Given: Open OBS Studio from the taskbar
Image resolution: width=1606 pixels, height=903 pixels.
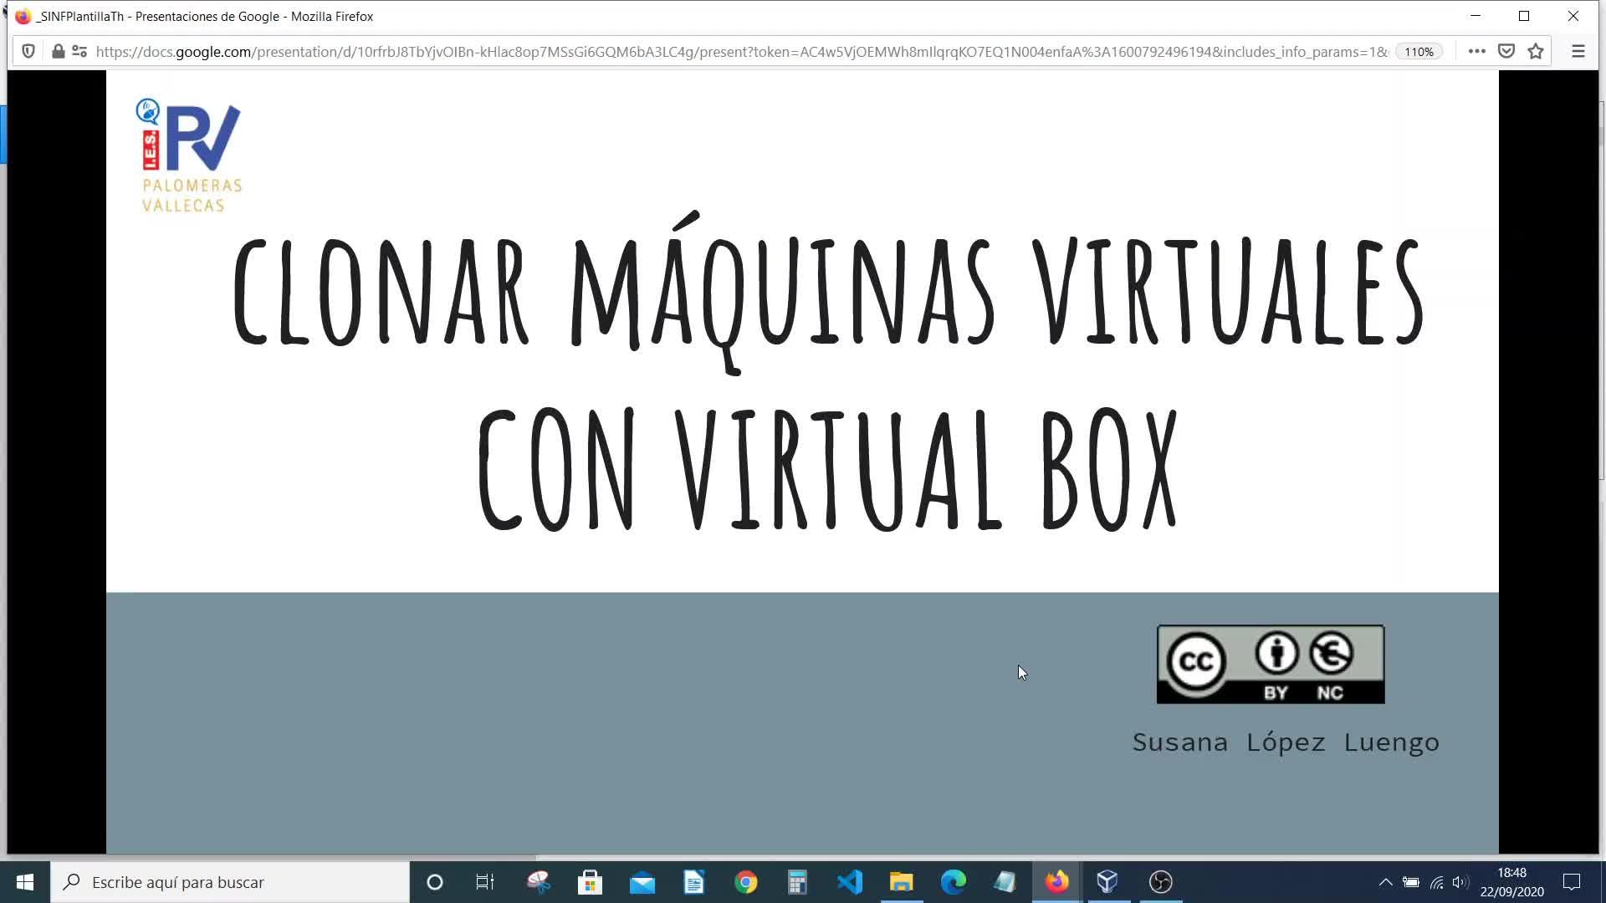Looking at the screenshot, I should coord(1160,882).
